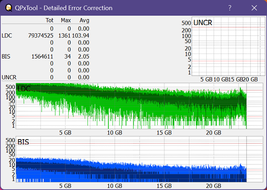
Task: Select the LDC total value 79374525
Action: tap(41, 36)
